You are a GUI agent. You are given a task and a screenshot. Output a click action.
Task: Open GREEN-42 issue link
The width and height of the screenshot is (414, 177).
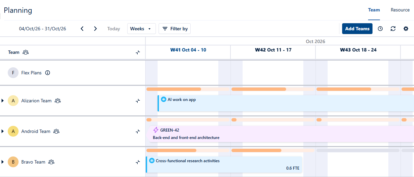tap(170, 130)
